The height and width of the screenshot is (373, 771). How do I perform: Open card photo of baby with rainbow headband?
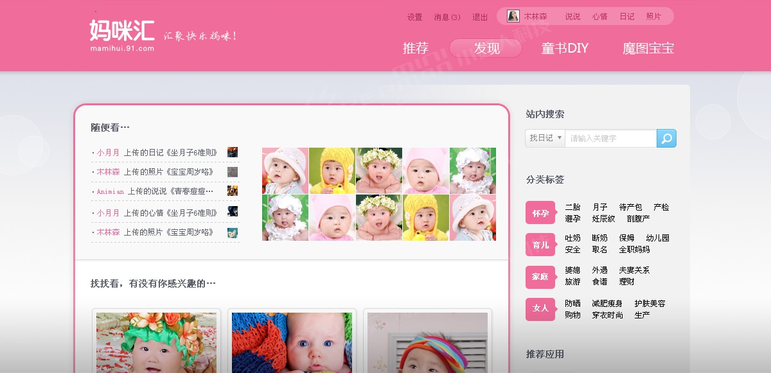[427, 342]
